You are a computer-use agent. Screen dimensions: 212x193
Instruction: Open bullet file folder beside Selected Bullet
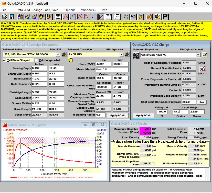click(x=64, y=54)
